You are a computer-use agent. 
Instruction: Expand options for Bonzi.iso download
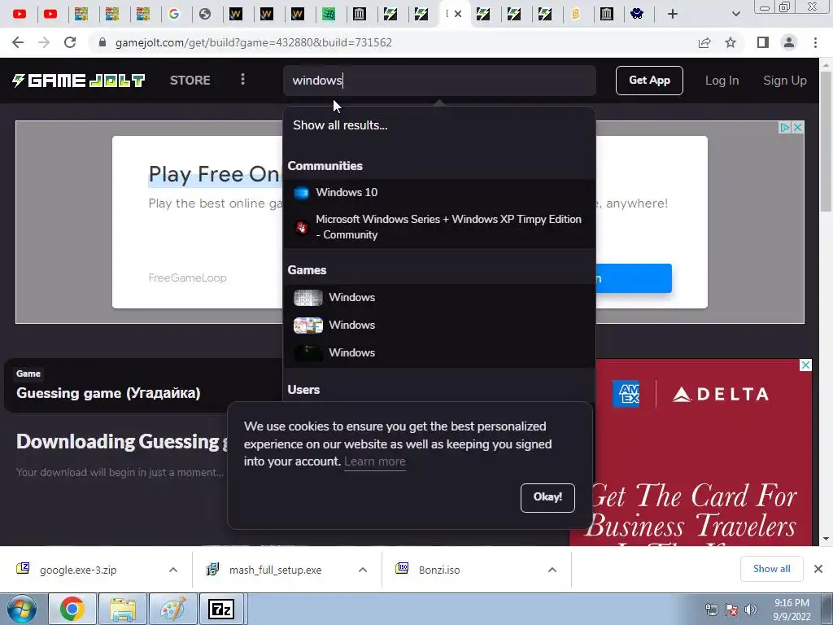[x=552, y=570]
